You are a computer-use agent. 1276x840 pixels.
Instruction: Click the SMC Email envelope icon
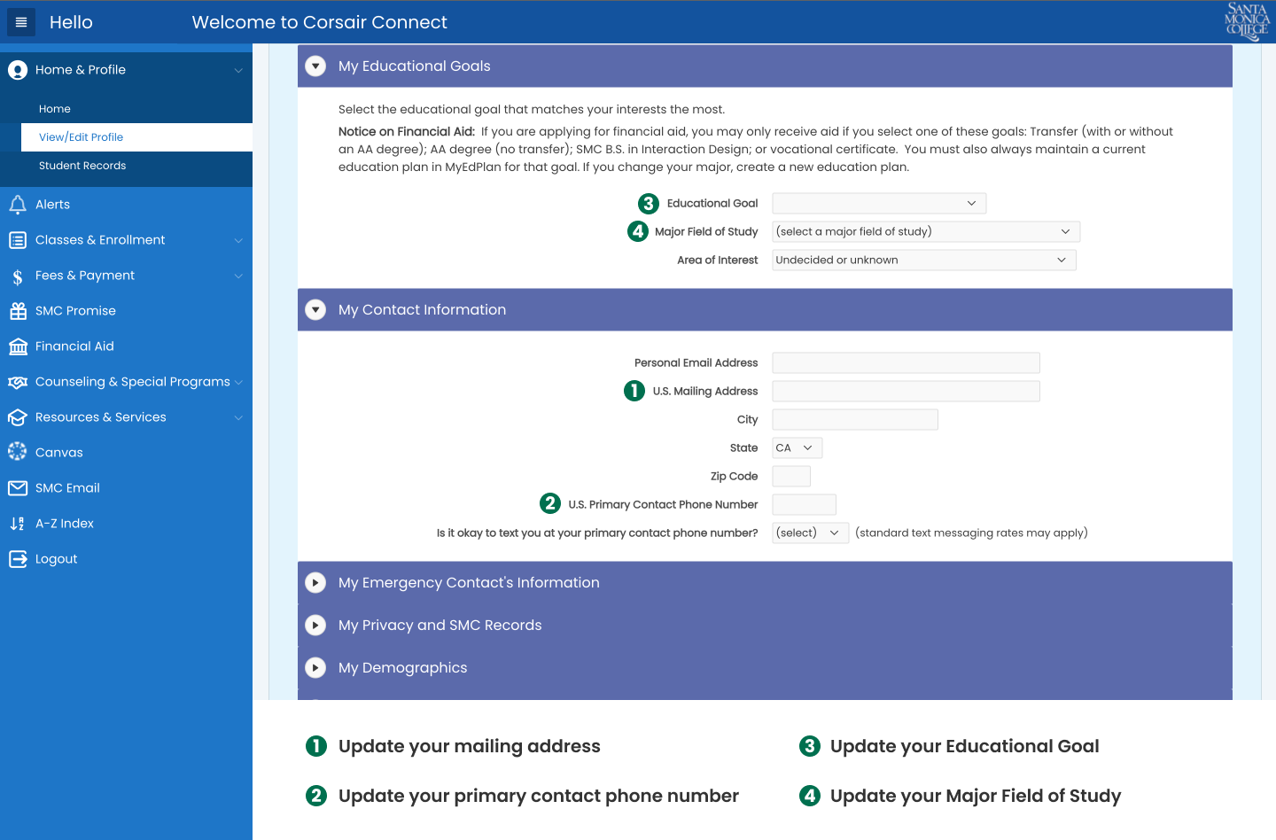(x=18, y=488)
